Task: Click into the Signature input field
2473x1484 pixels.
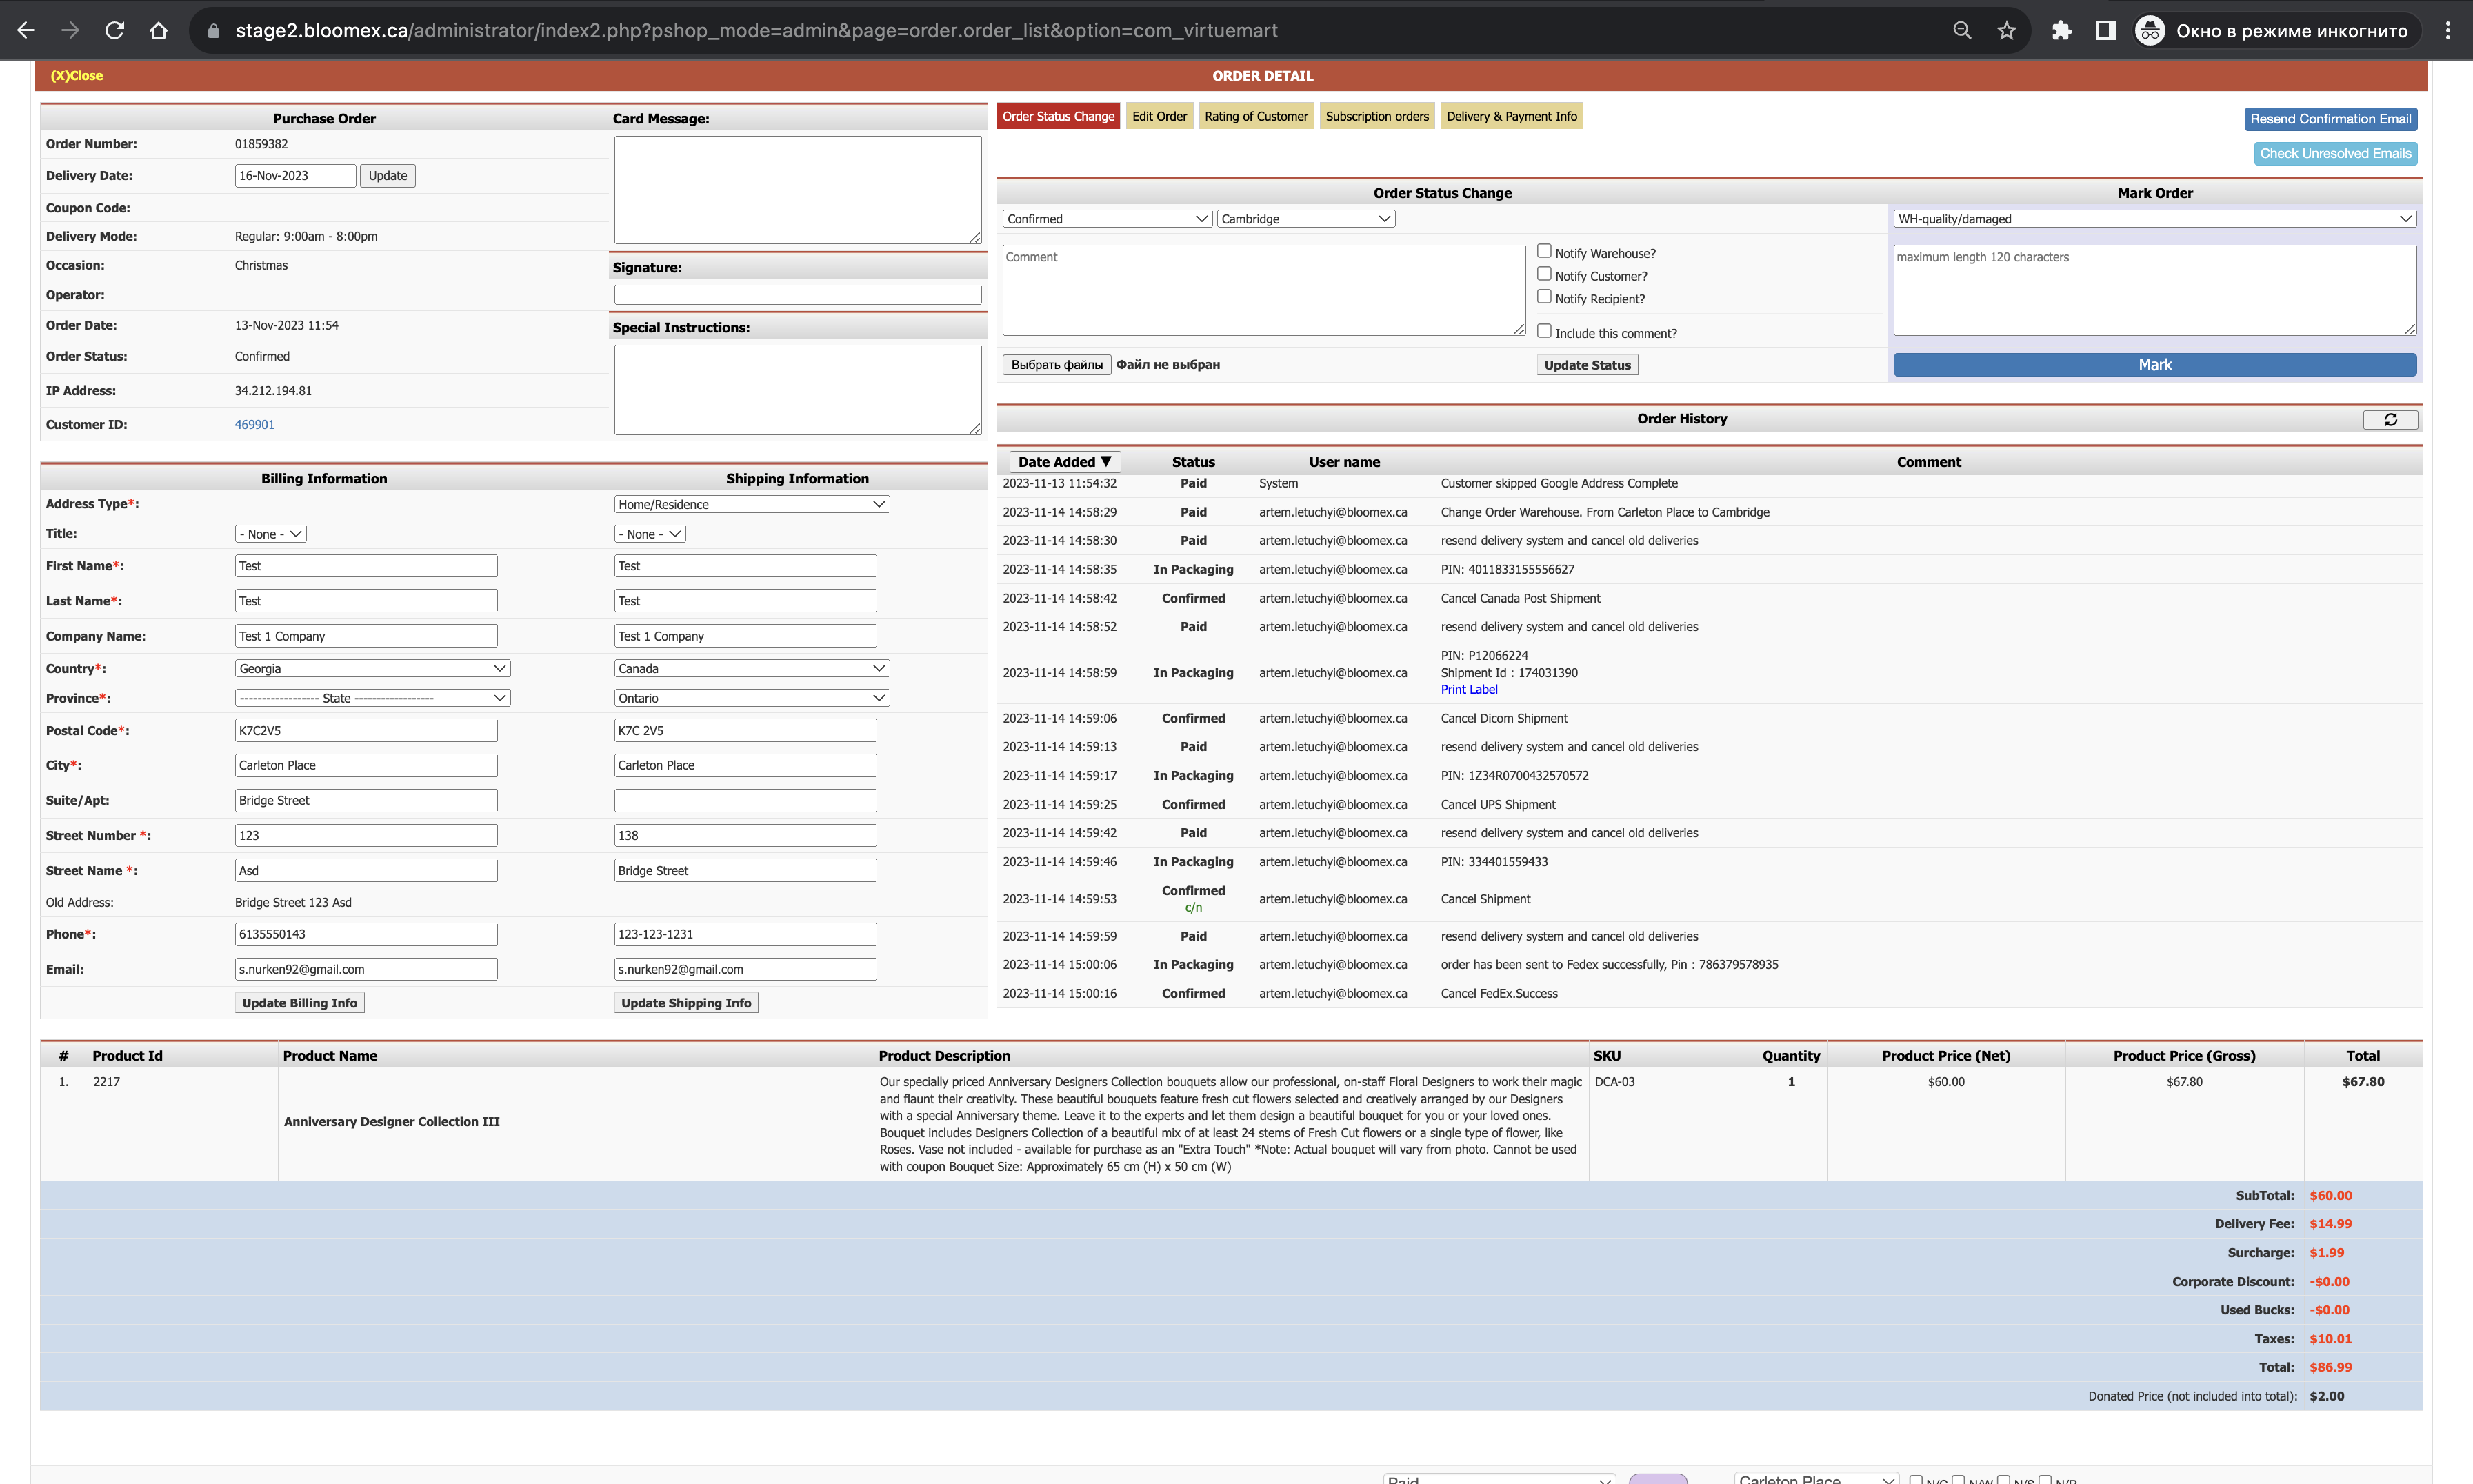Action: click(797, 295)
